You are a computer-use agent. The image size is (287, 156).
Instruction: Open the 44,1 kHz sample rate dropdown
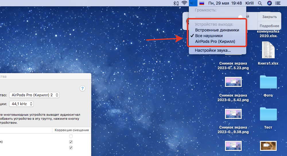22,104
